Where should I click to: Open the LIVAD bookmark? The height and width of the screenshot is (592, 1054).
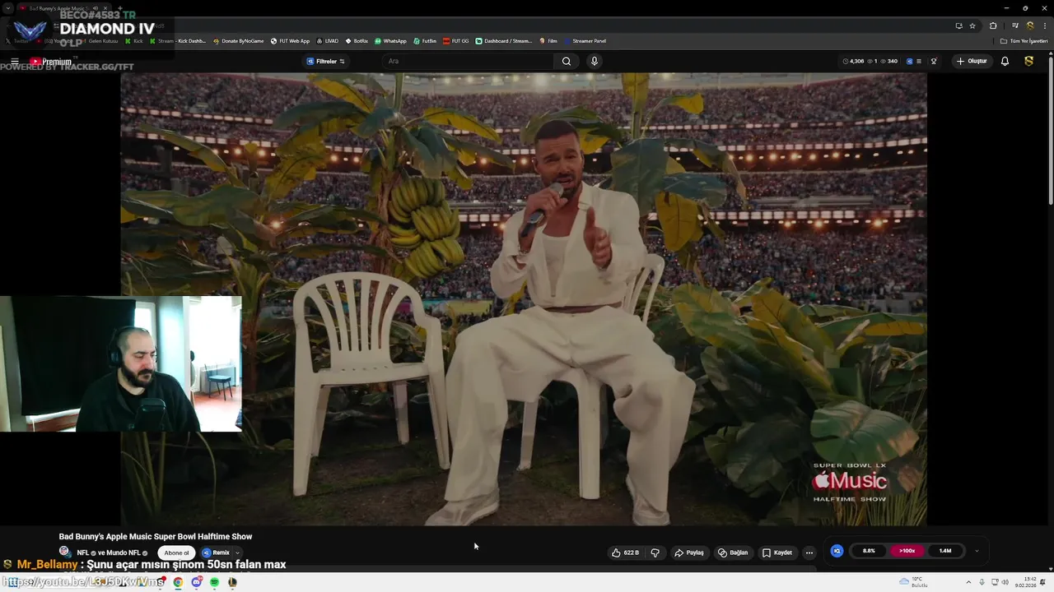pos(328,40)
